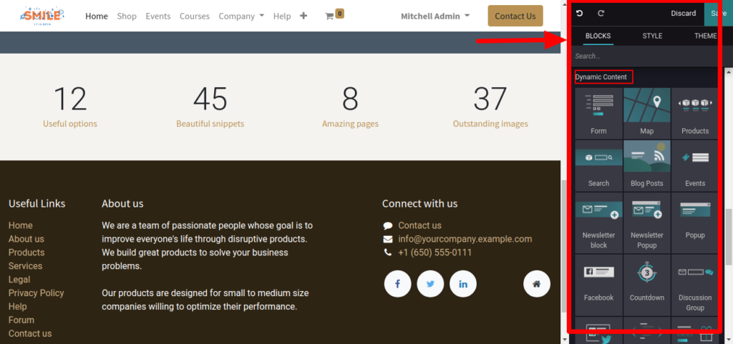Viewport: 733px width, 344px height.
Task: Open the Privacy Policy footer link
Action: 36,293
